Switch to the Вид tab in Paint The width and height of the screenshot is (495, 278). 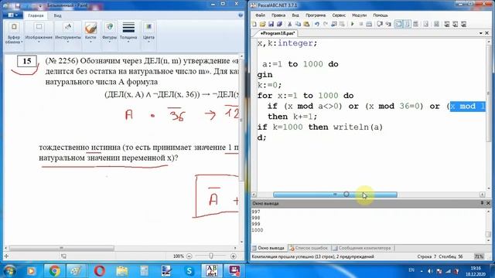coord(57,15)
